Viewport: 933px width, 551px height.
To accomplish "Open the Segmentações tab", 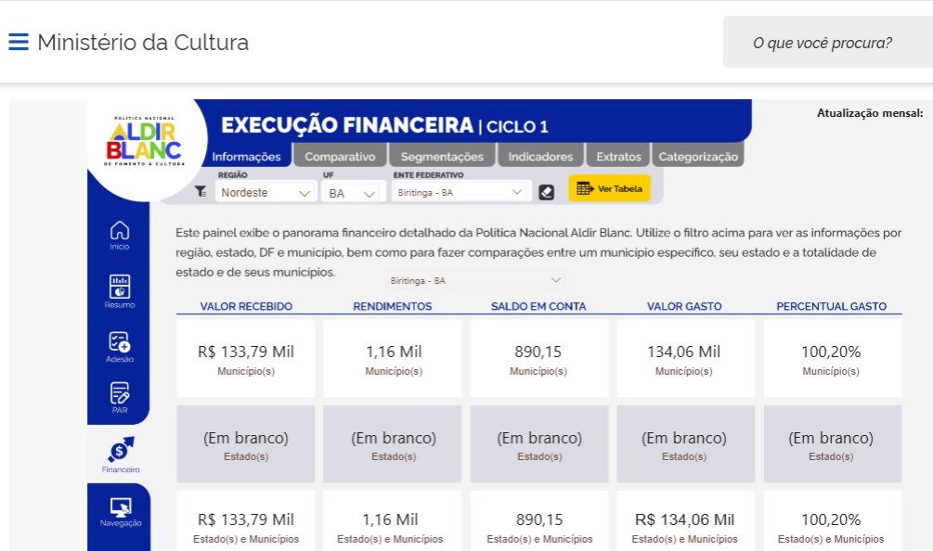I will (442, 157).
